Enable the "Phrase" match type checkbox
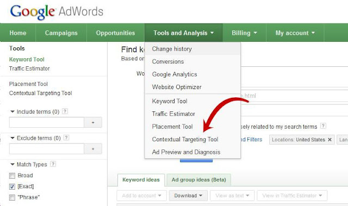Screen dimensions: 348x206 coord(12,197)
